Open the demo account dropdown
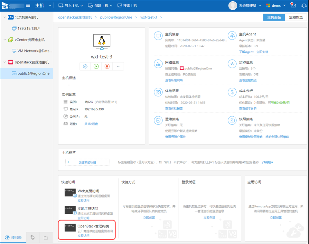 276,5
